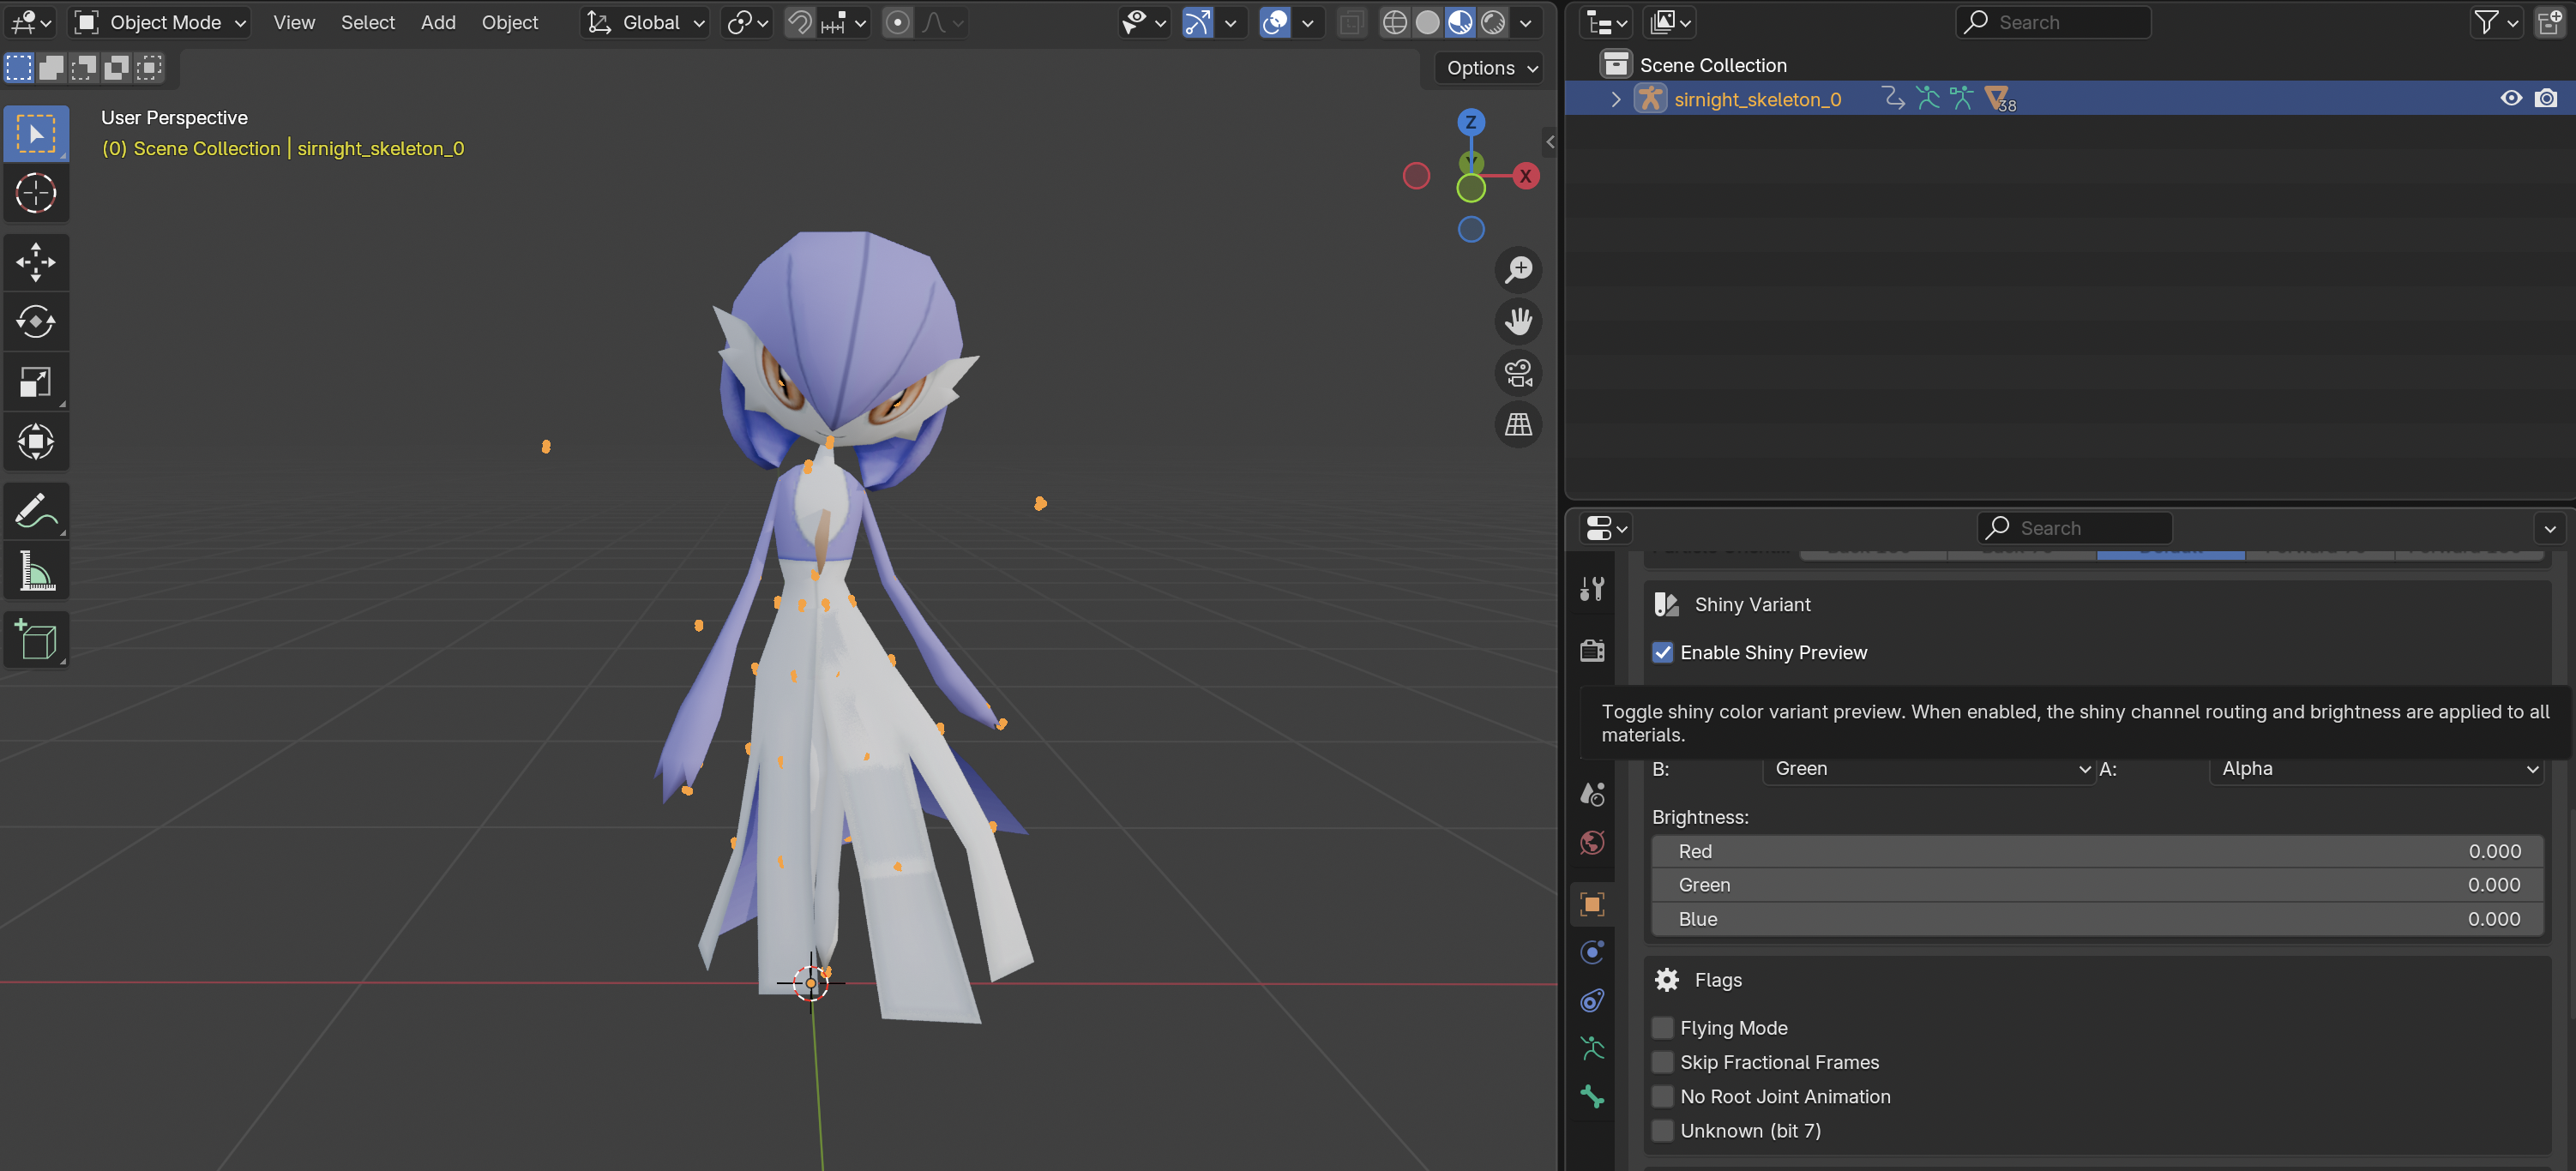Screen dimensions: 2576x1171
Task: Choose the Measure tool
Action: click(x=36, y=570)
